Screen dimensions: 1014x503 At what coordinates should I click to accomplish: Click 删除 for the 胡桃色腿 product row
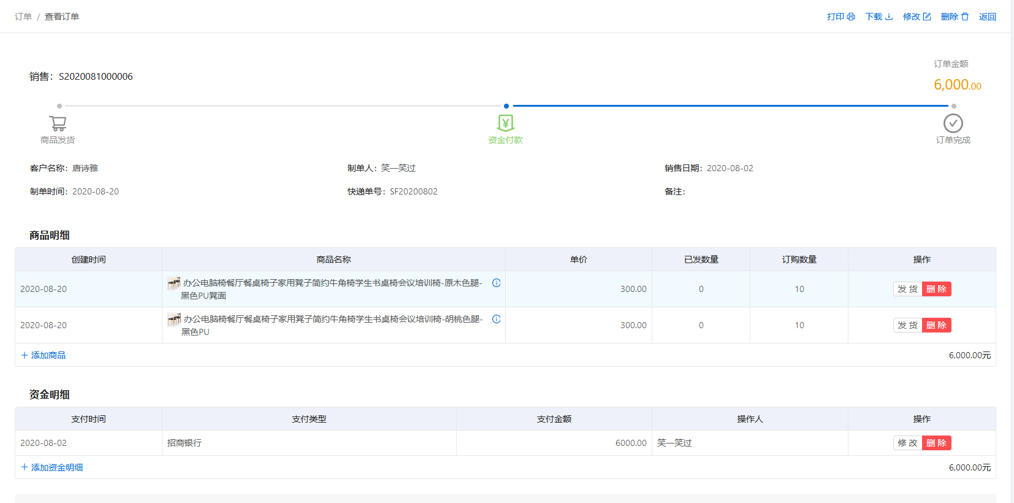936,325
